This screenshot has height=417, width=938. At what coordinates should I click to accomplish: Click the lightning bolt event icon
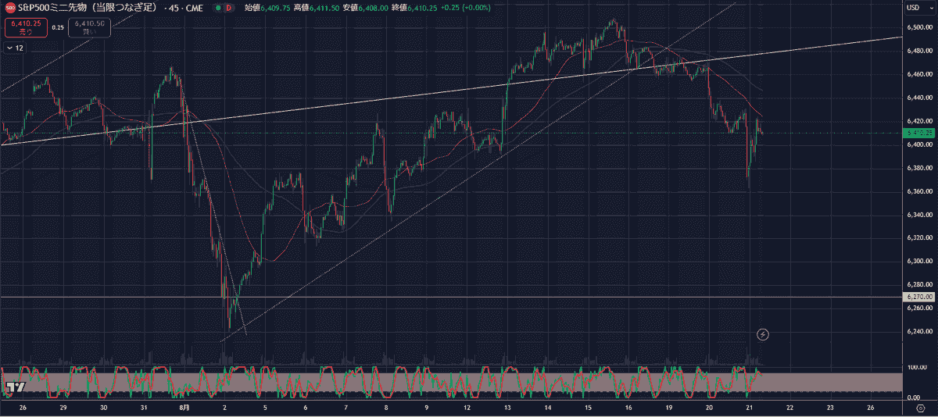[764, 334]
